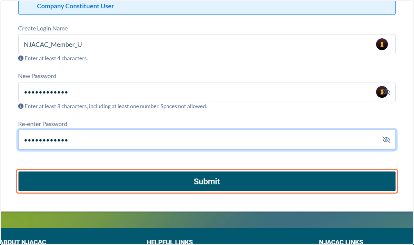
Task: Click the 'New Password' label
Action: coord(37,76)
